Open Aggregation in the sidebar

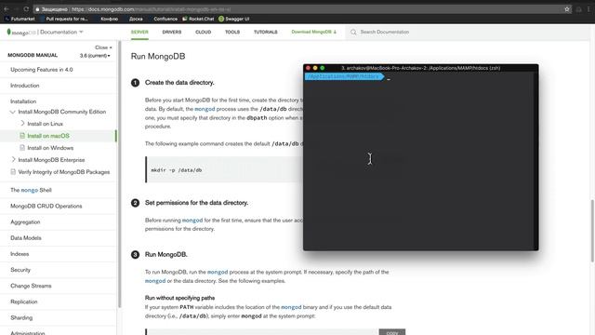tap(25, 221)
